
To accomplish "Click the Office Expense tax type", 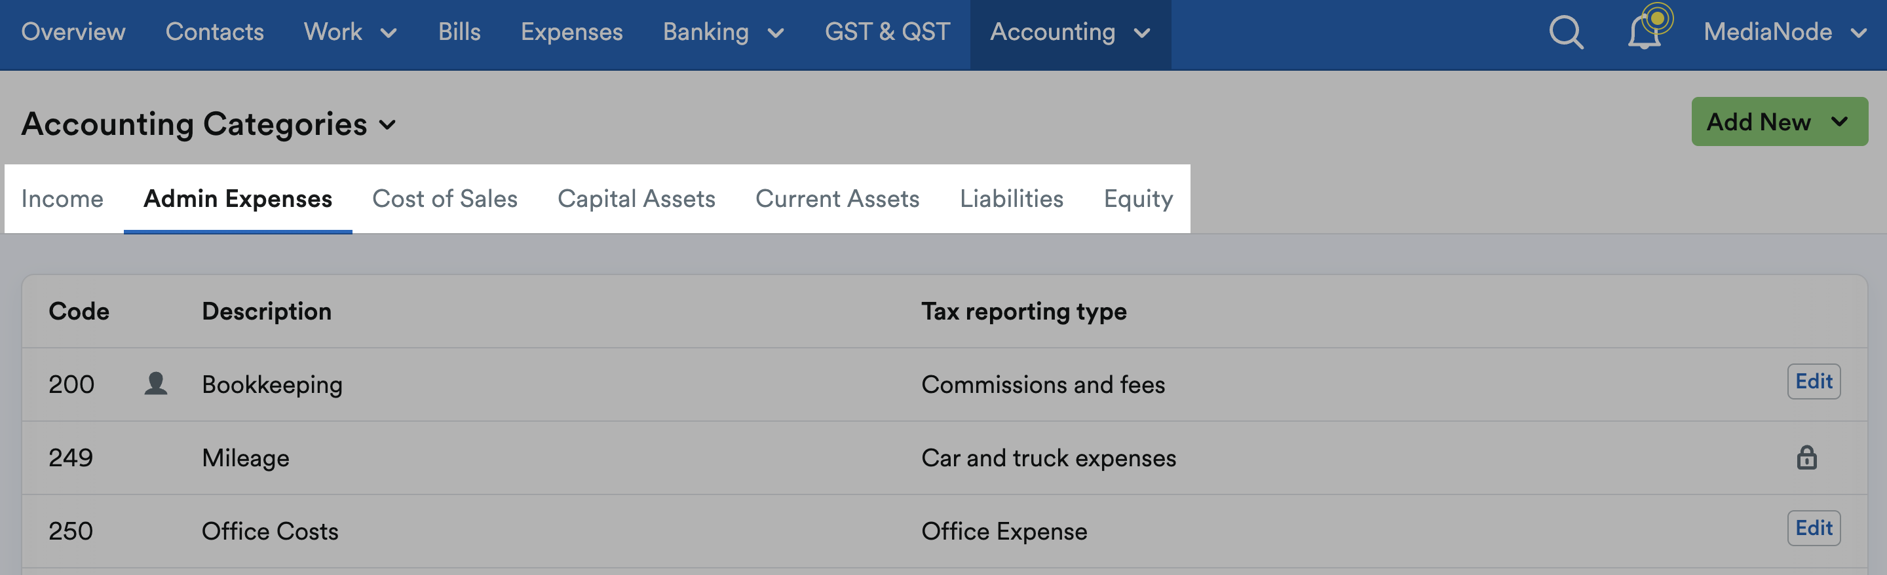I will point(1004,531).
